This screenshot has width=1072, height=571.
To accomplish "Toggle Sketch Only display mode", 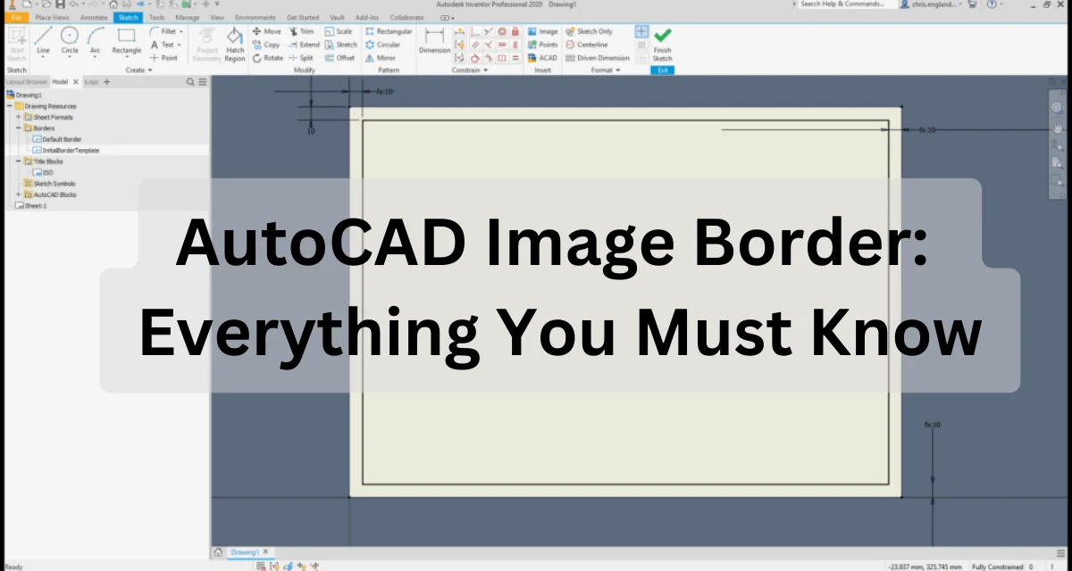I will [590, 30].
